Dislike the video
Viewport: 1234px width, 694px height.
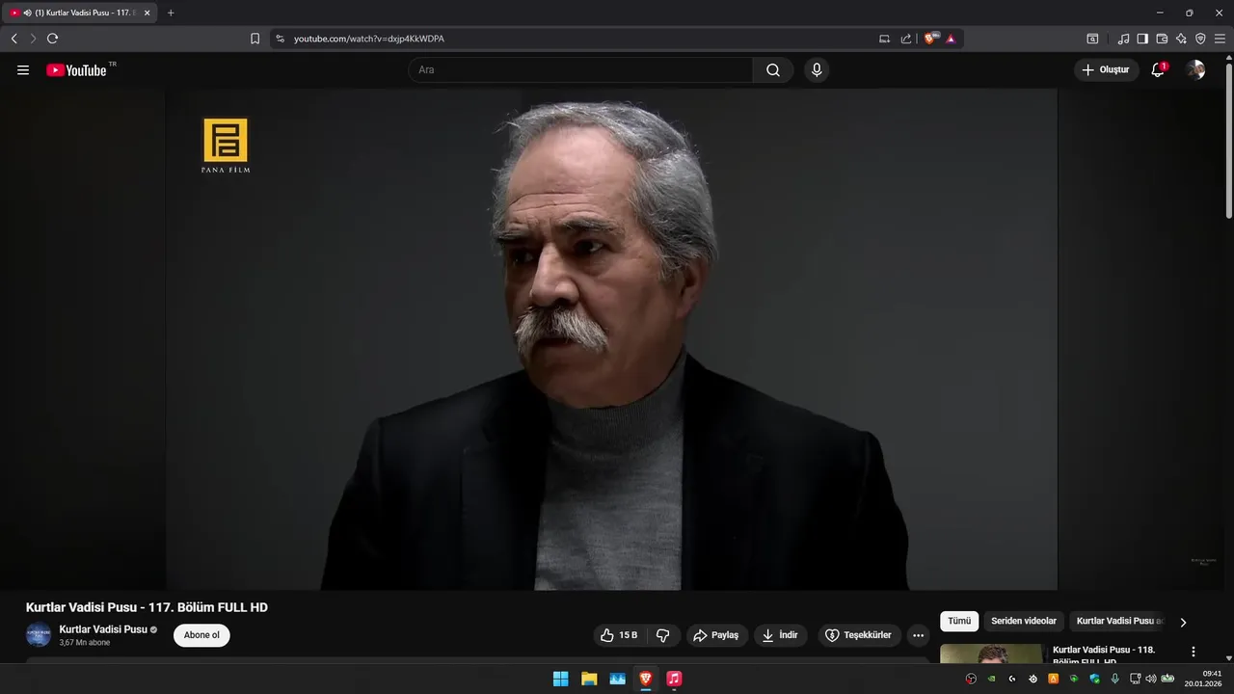click(663, 635)
